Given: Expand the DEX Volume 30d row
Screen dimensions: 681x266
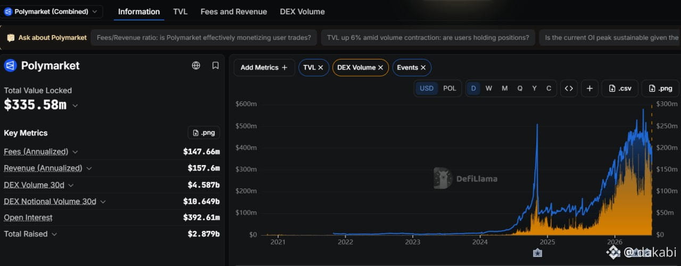Looking at the screenshot, I should [71, 185].
